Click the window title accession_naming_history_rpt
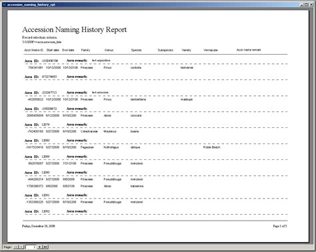This screenshot has width=316, height=252. (x=31, y=5)
